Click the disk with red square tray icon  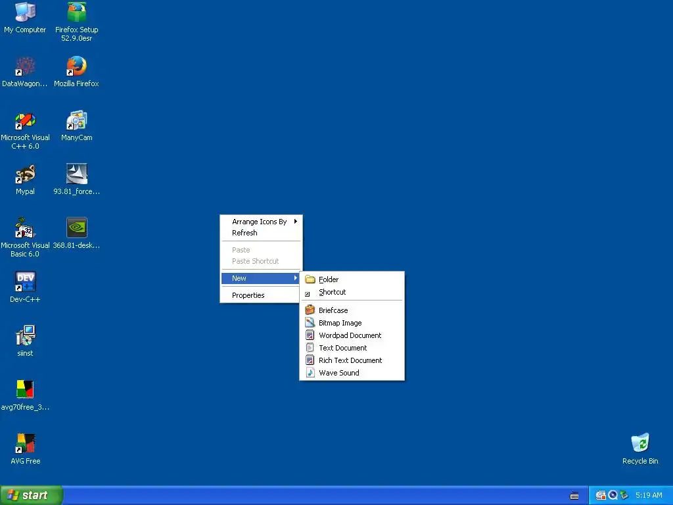click(601, 495)
